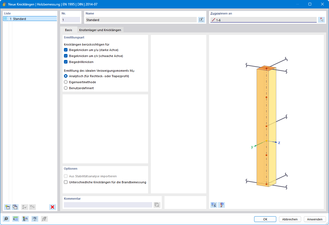Click the invert selection icon
Image resolution: width=329 pixels, height=225 pixels.
coord(33,207)
